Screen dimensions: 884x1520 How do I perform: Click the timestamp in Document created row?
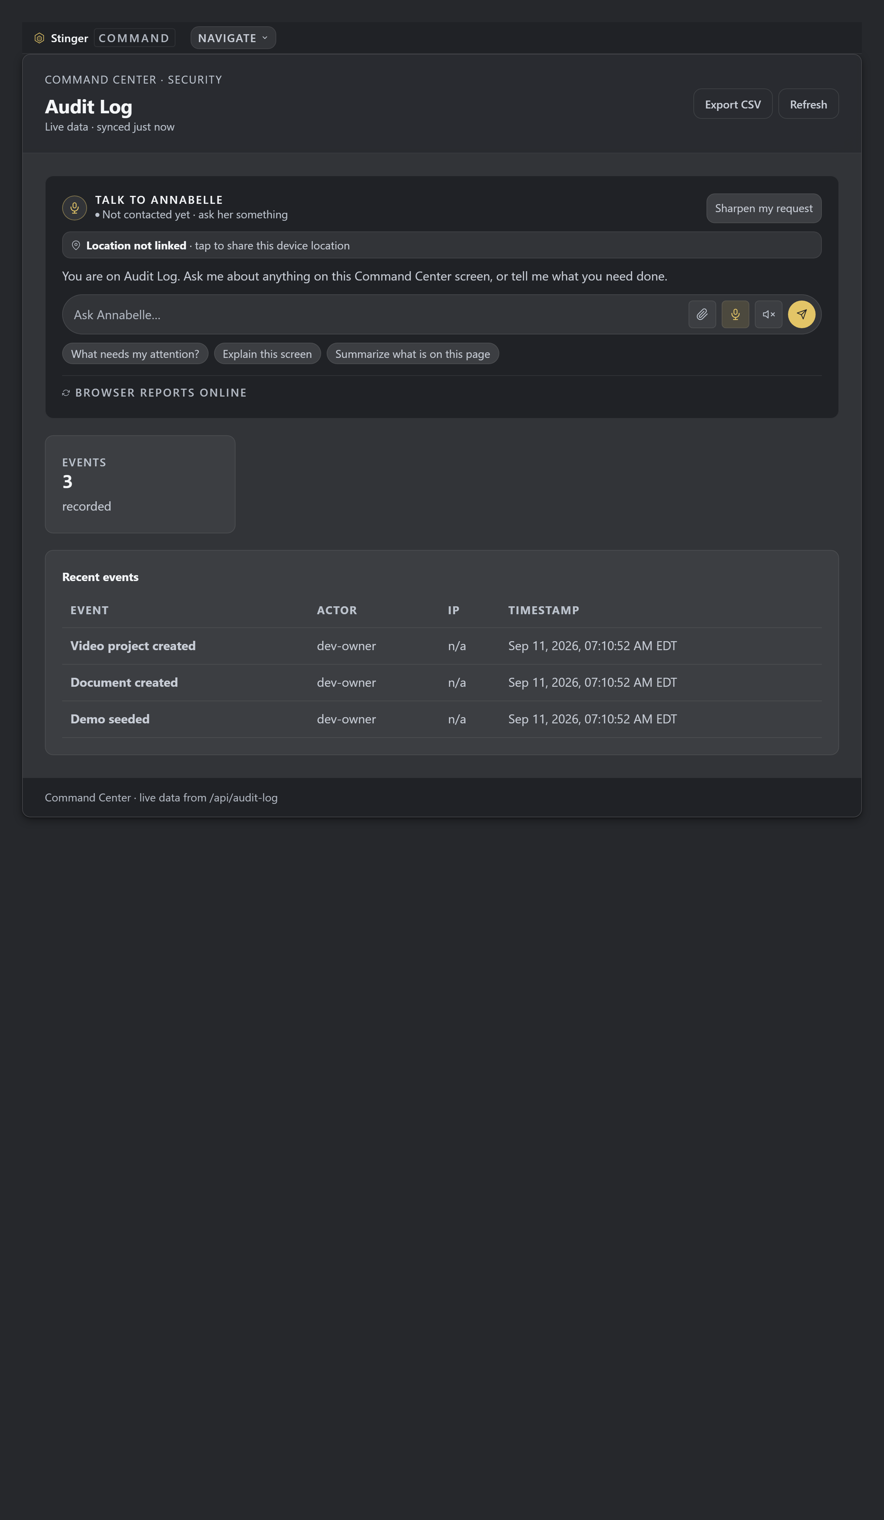click(x=592, y=683)
